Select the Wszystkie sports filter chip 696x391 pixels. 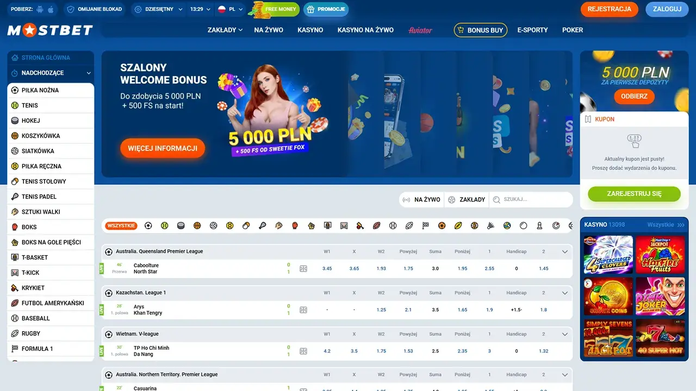click(121, 225)
